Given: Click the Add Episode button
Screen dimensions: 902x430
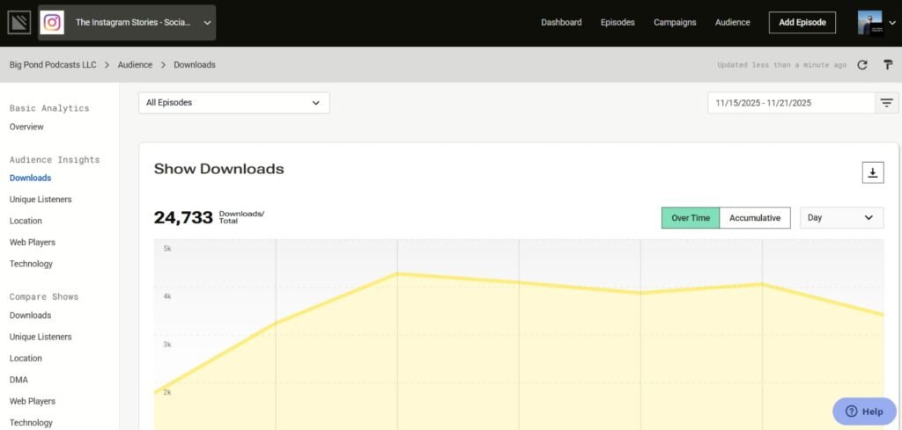Looking at the screenshot, I should click(802, 22).
